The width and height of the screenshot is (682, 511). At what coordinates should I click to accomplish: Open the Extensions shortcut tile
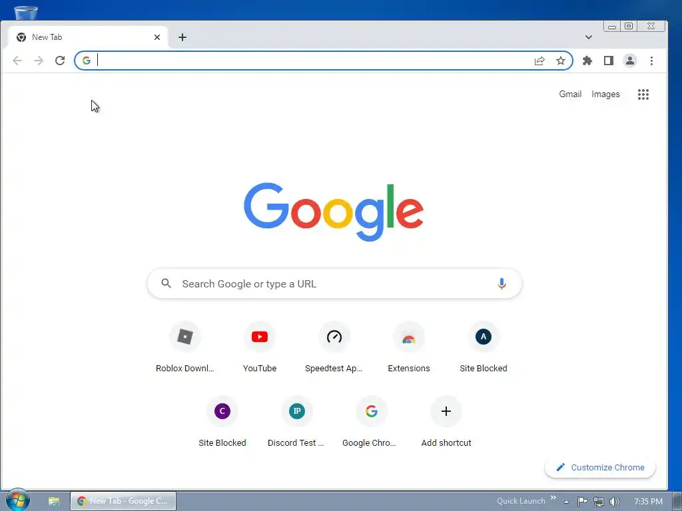[x=409, y=347]
